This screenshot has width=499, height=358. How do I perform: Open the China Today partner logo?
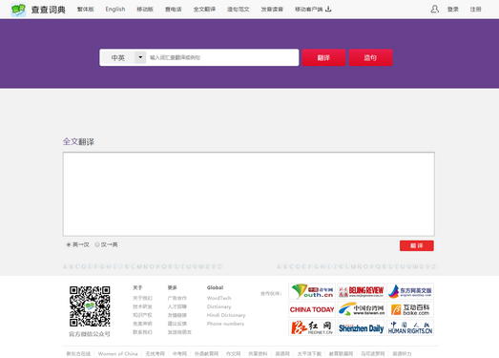[x=312, y=309]
